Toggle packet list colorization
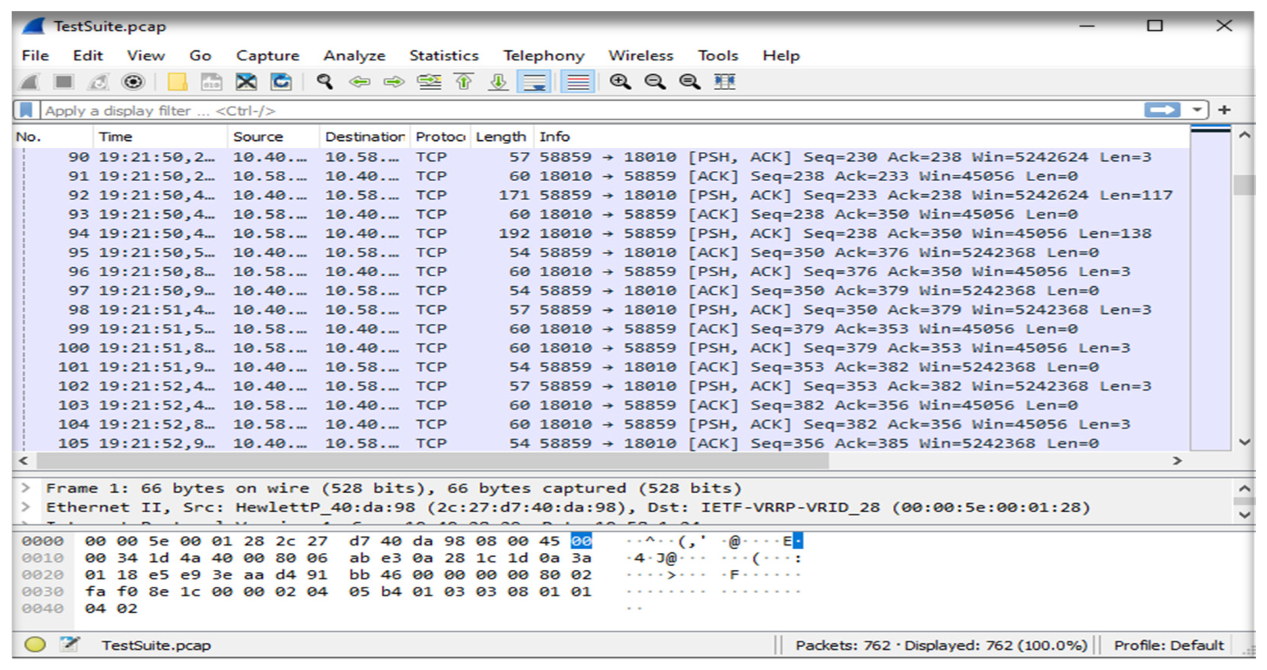The height and width of the screenshot is (670, 1267). (x=577, y=82)
